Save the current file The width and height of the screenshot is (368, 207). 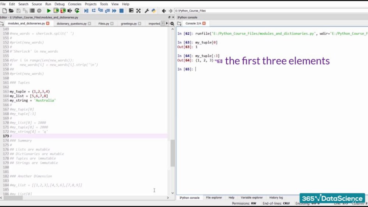[x=18, y=11]
